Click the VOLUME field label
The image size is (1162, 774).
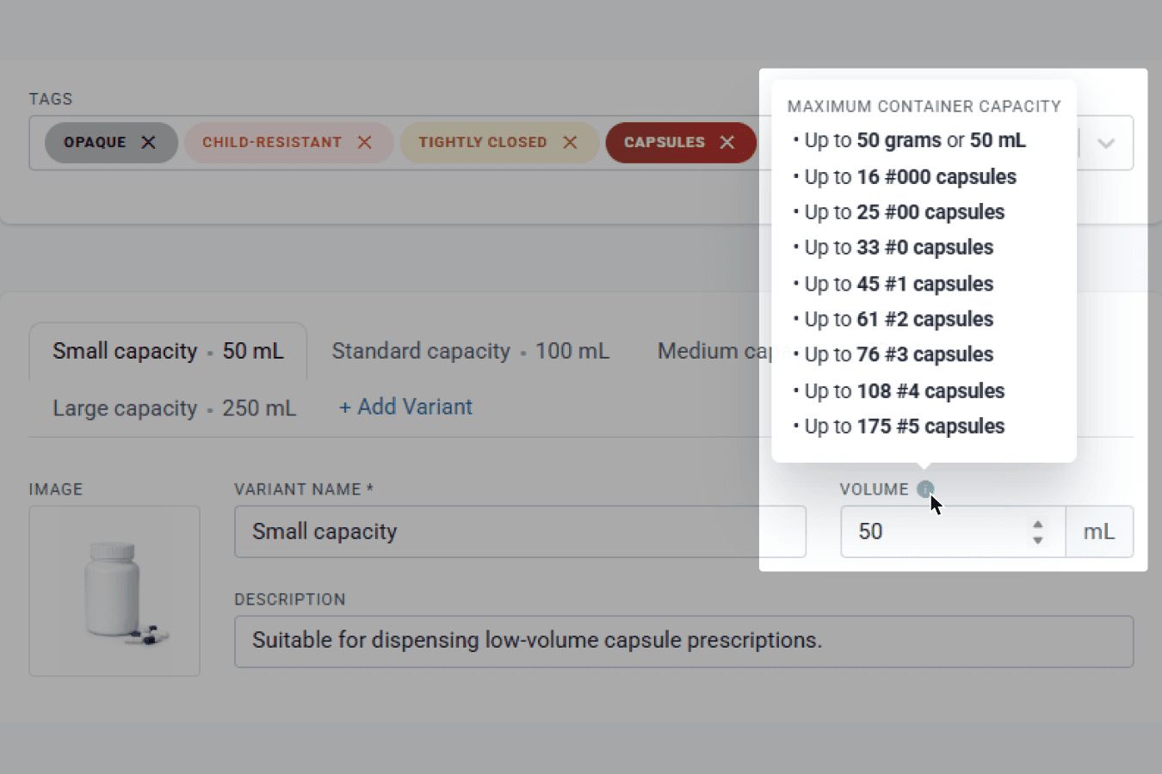(x=875, y=489)
